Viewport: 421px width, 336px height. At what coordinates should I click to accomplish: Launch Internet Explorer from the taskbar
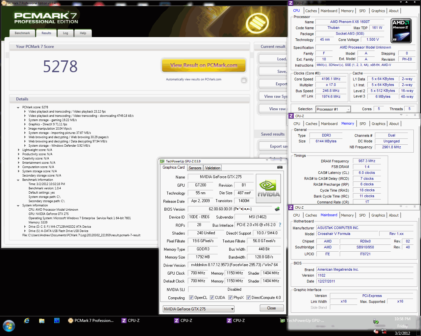27,321
